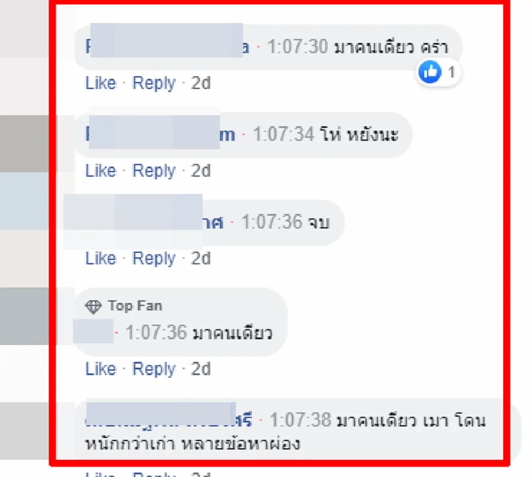
Task: Reply to the Top Fan's comment
Action: 154,368
